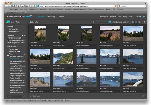Viewport: 151px width, 105px height.
Task: Click the Edit Photo pencil icon
Action: pyautogui.click(x=31, y=96)
